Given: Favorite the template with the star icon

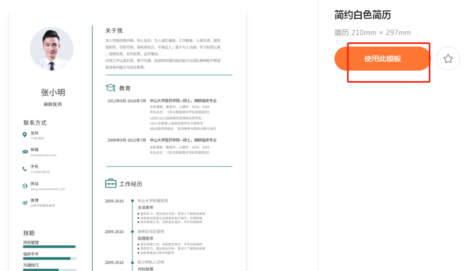Looking at the screenshot, I should 448,59.
